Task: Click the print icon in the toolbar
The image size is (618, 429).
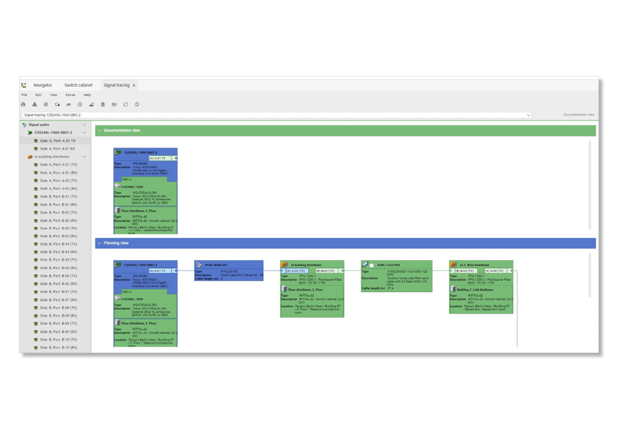Action: pyautogui.click(x=23, y=105)
